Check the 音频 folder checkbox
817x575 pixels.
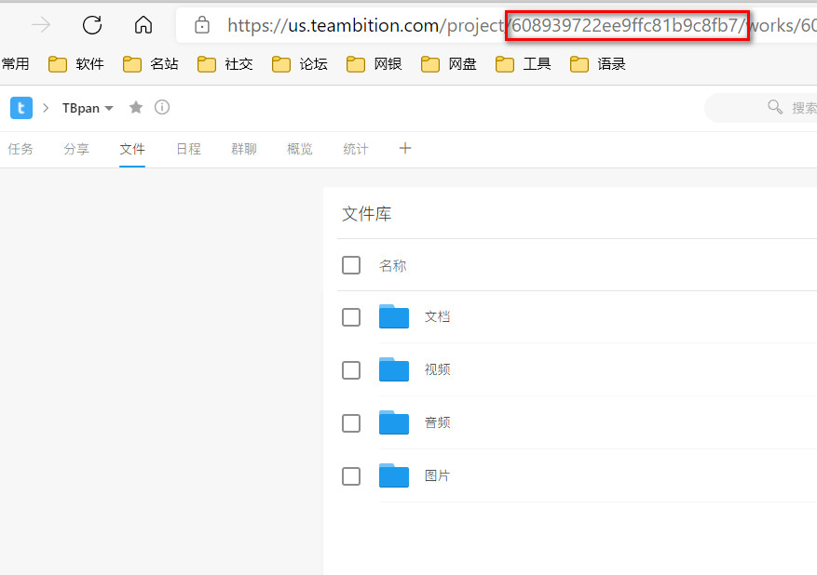[351, 423]
